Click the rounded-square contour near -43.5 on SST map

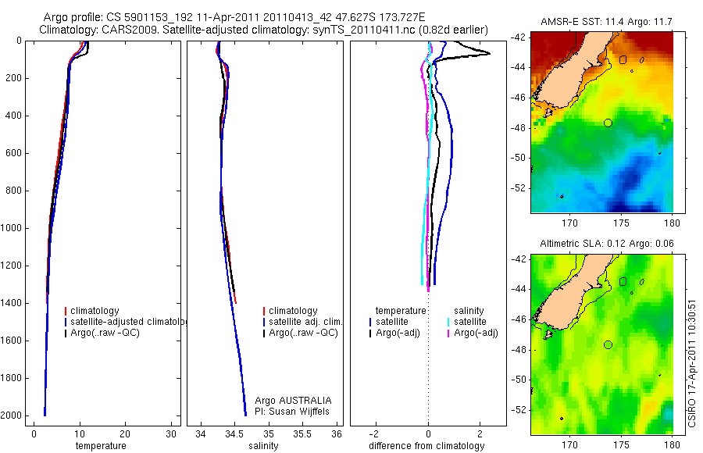623,59
